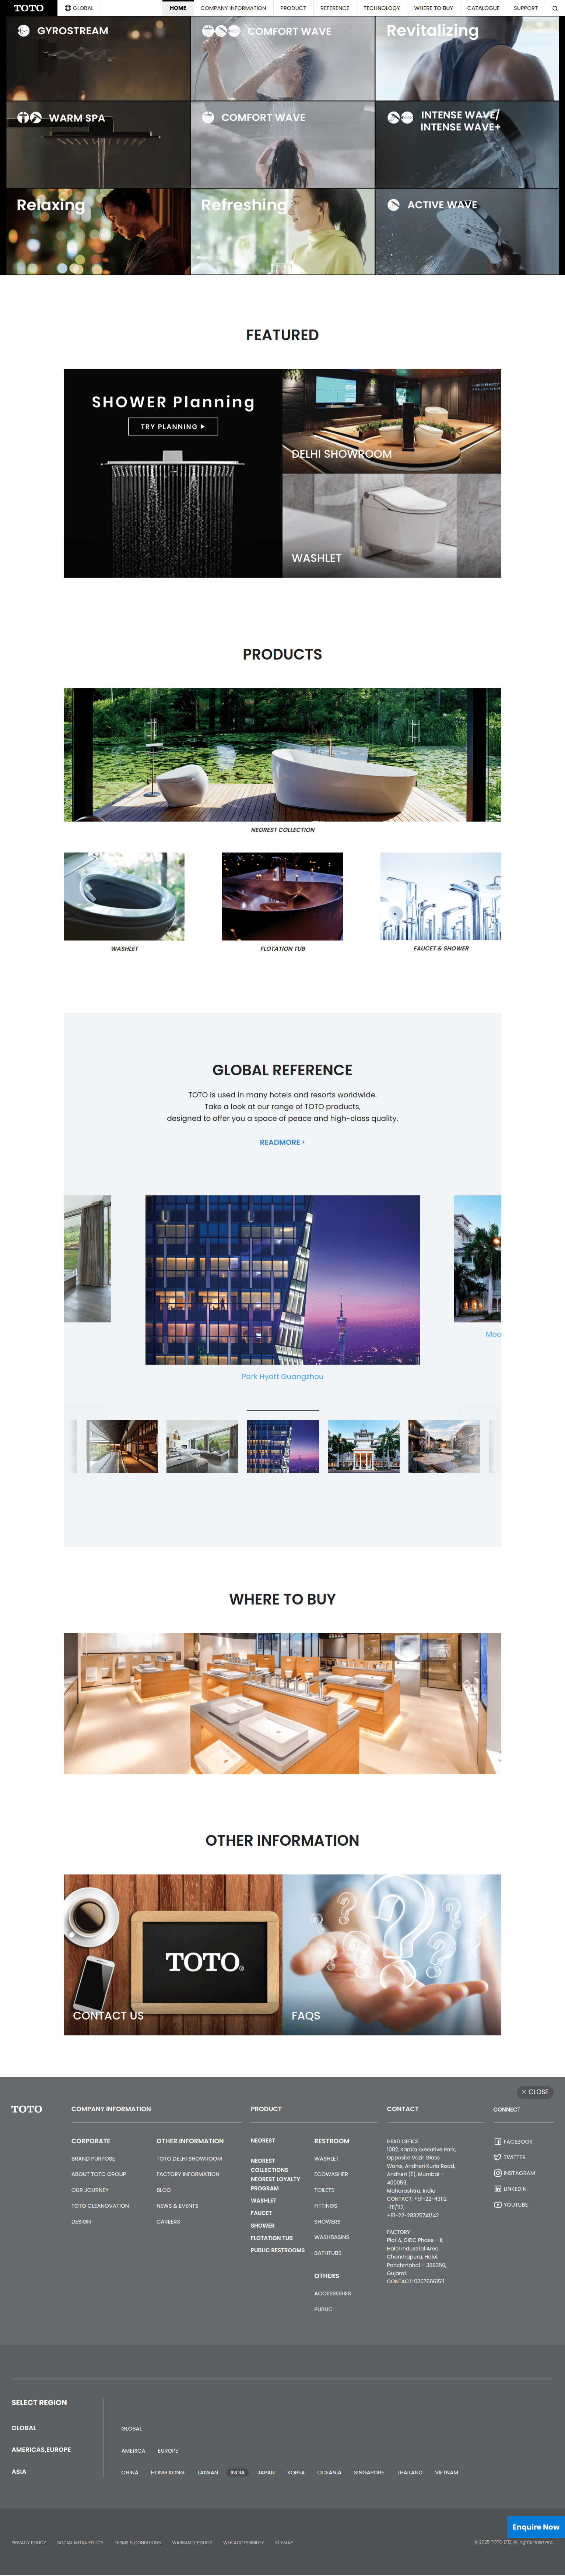Open the Where To Buy showroom image

pyautogui.click(x=282, y=1704)
